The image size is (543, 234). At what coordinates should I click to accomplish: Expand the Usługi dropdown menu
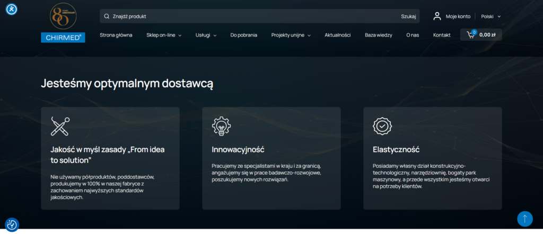(206, 35)
